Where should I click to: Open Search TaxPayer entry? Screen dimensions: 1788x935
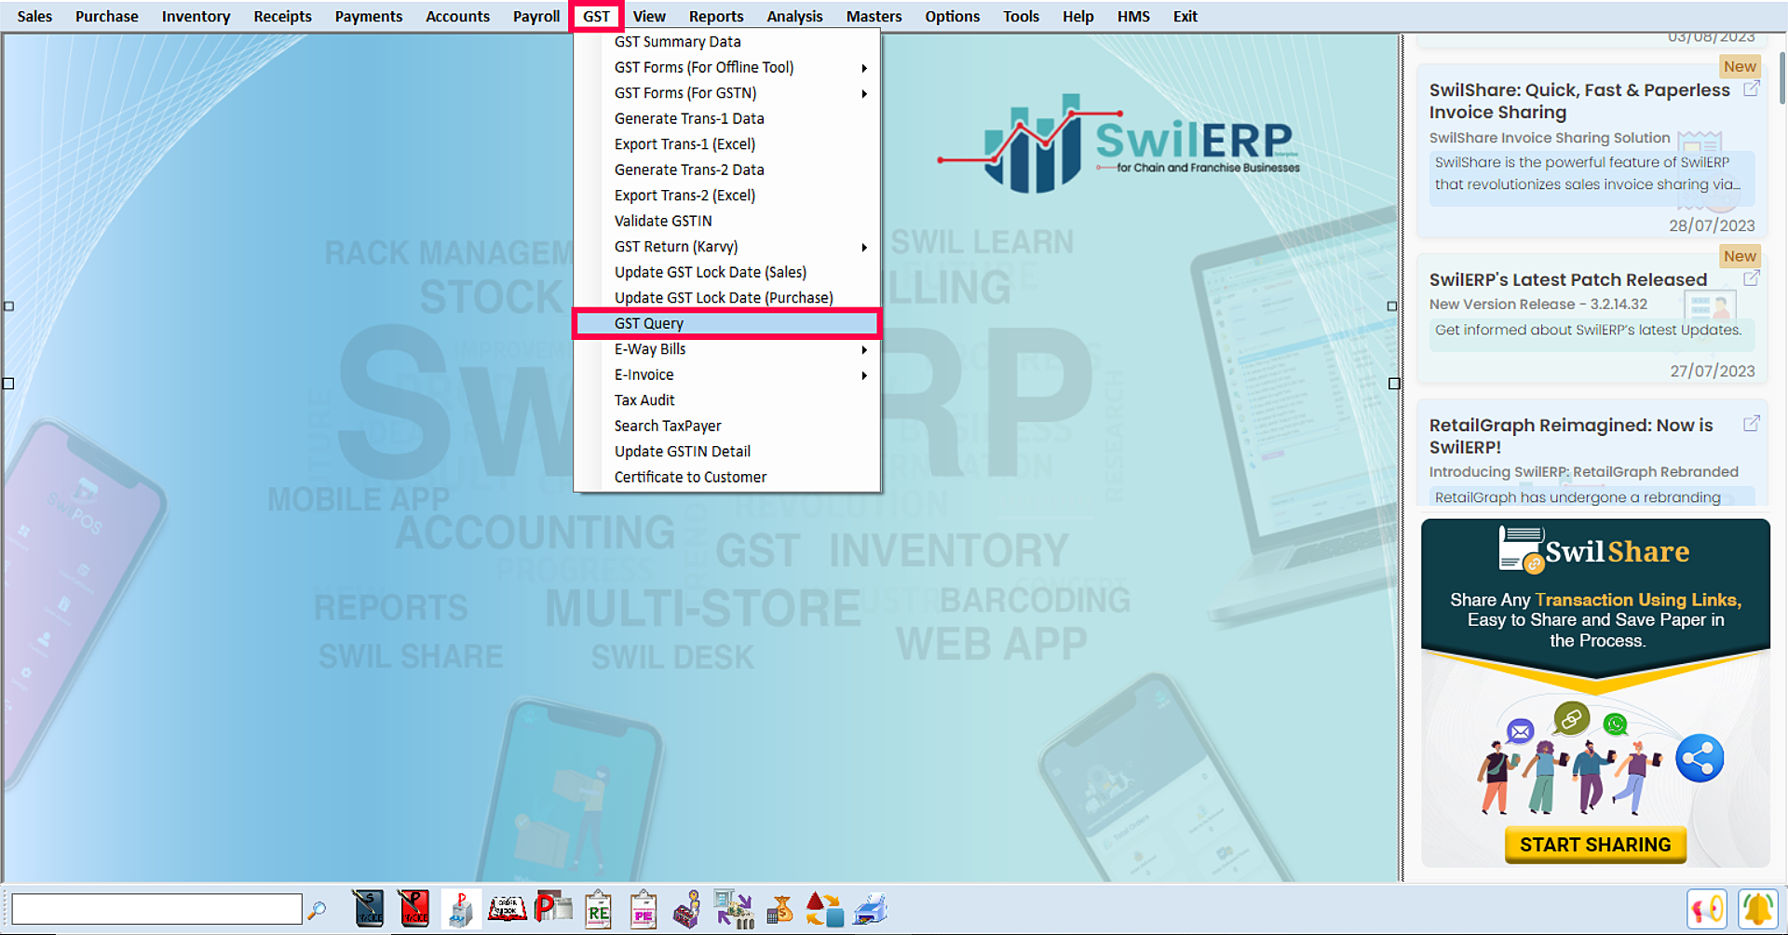click(727, 426)
